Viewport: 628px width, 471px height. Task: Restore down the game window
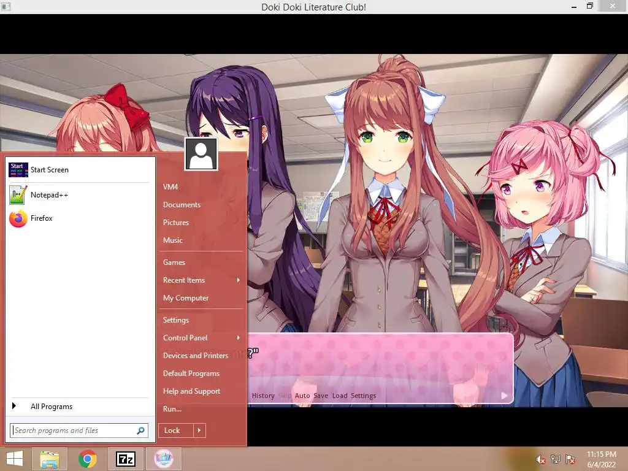coord(589,6)
